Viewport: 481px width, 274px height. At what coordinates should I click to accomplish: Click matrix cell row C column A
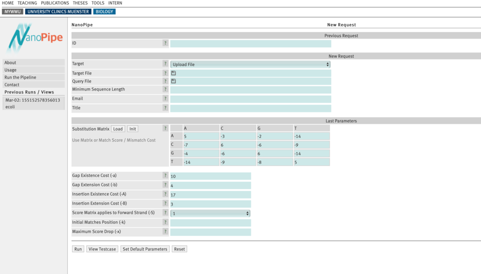[201, 145]
